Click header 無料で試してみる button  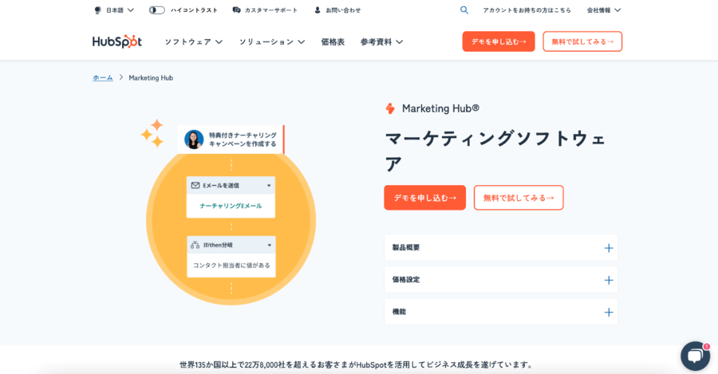pos(582,41)
